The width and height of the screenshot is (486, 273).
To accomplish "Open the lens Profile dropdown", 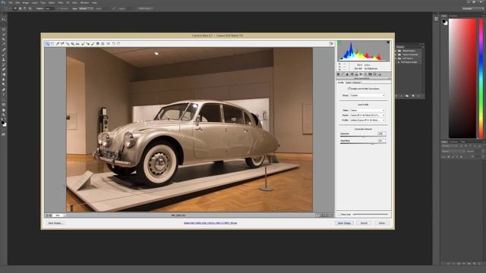I will (368, 120).
